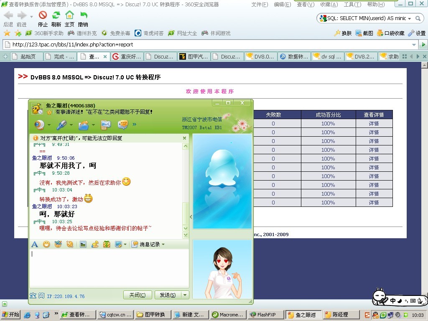Go to the home page (主页 icon)
This screenshot has width=428, height=321.
70,15
